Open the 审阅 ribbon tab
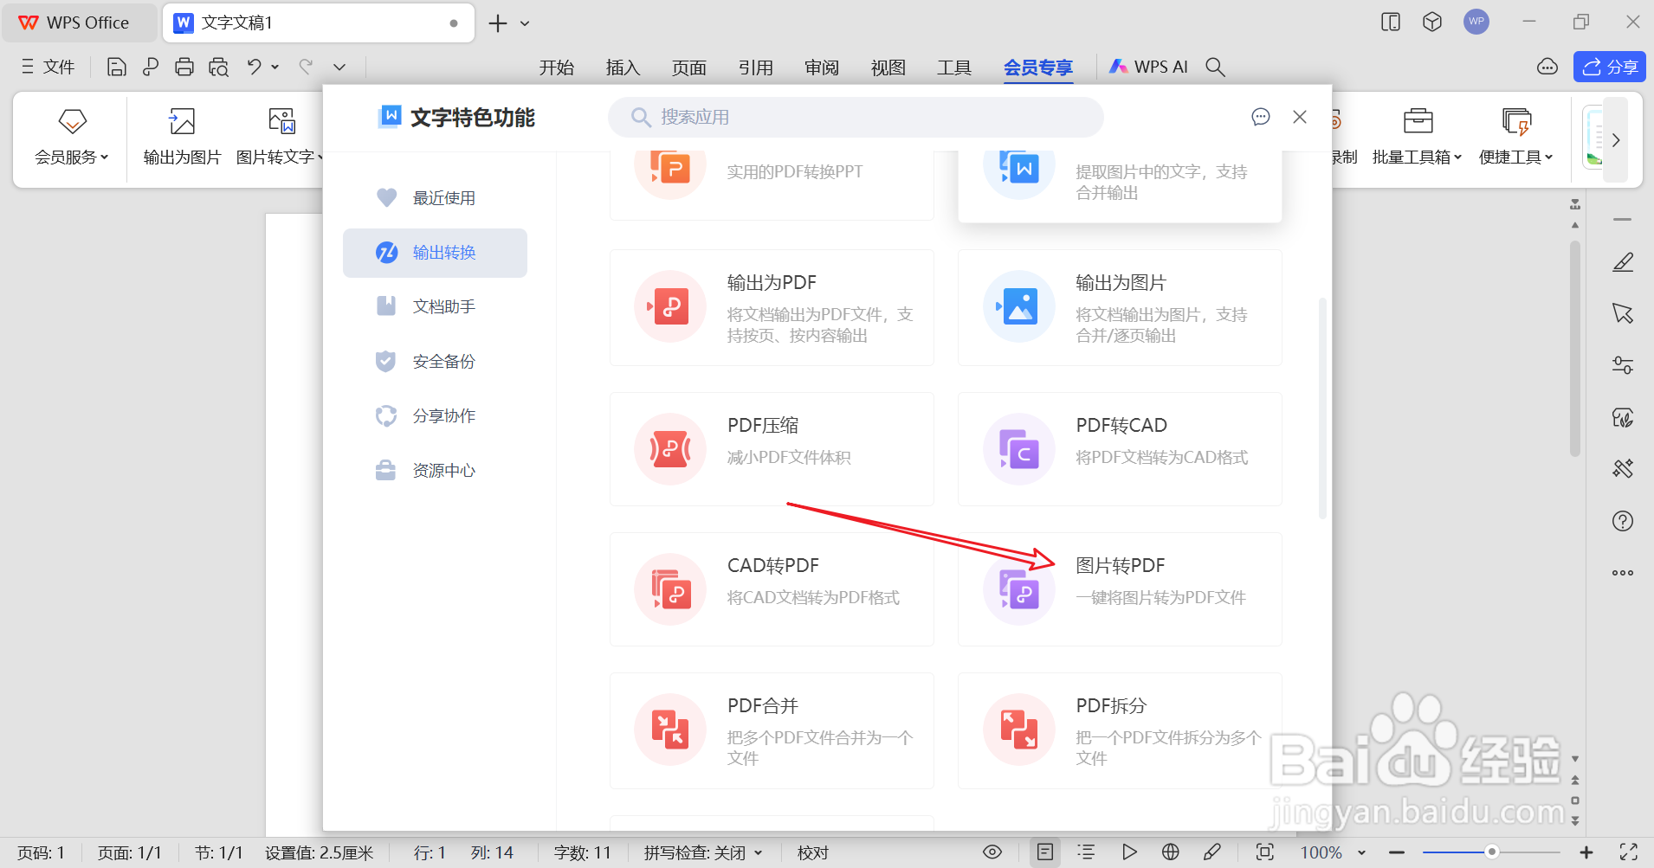 pos(822,68)
